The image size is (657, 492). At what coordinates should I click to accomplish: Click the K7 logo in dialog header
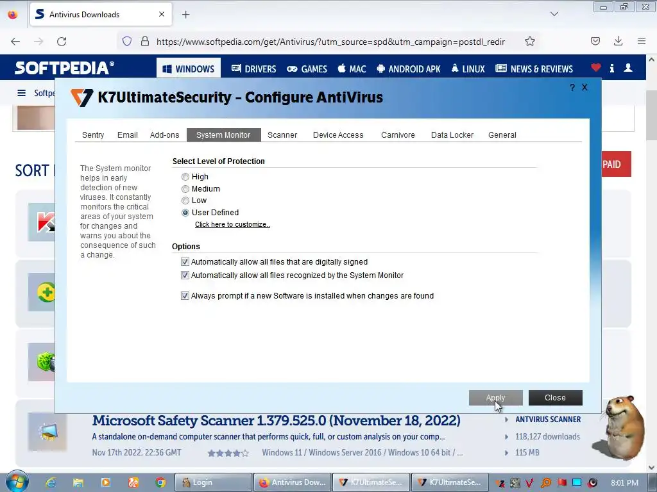click(81, 97)
